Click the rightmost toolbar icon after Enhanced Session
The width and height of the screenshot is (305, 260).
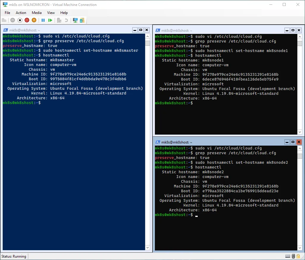click(82, 20)
